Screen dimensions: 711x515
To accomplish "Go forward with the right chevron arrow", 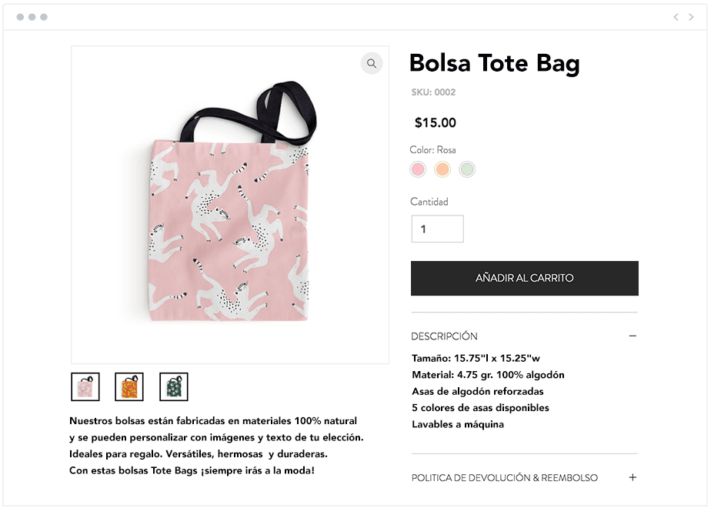I will coord(691,17).
